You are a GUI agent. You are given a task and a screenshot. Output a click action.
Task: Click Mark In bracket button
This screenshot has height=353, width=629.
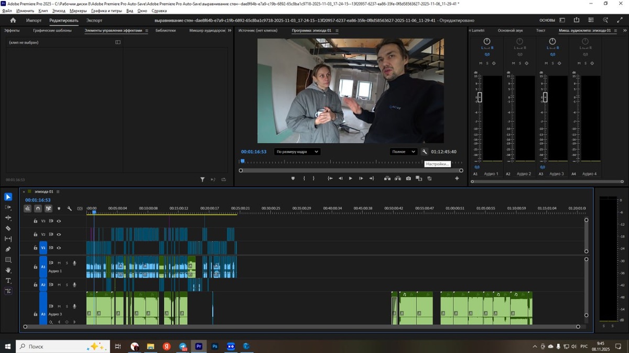coord(304,178)
